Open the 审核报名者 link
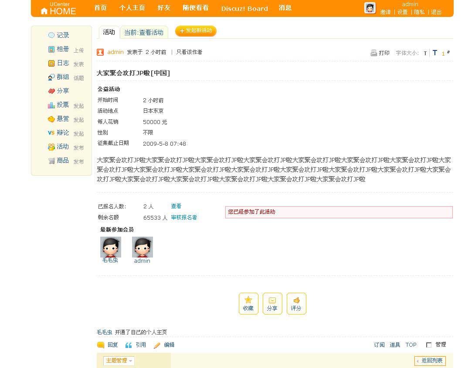 tap(184, 217)
